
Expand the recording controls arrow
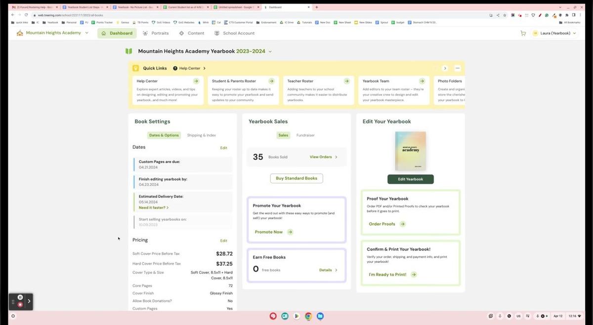coord(29,301)
